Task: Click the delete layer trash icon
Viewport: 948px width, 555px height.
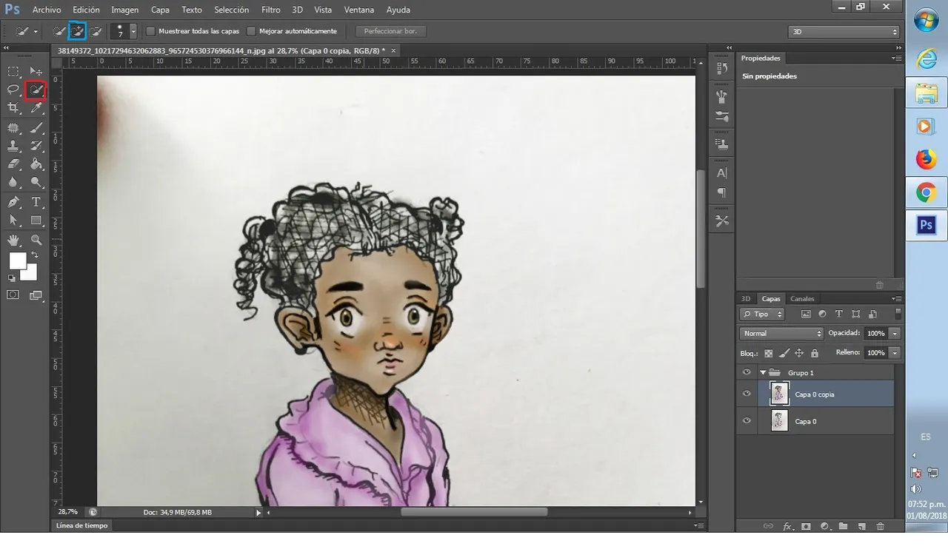Action: tap(880, 526)
